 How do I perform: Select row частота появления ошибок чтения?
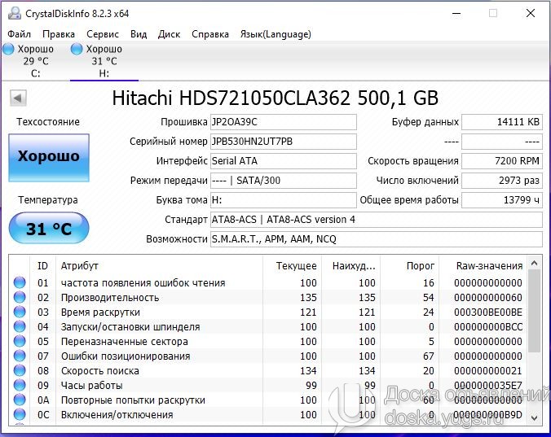point(268,282)
